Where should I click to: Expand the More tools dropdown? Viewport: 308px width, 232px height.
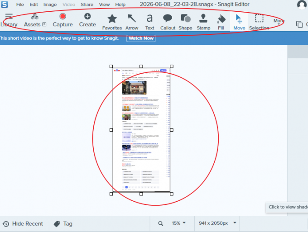279,21
